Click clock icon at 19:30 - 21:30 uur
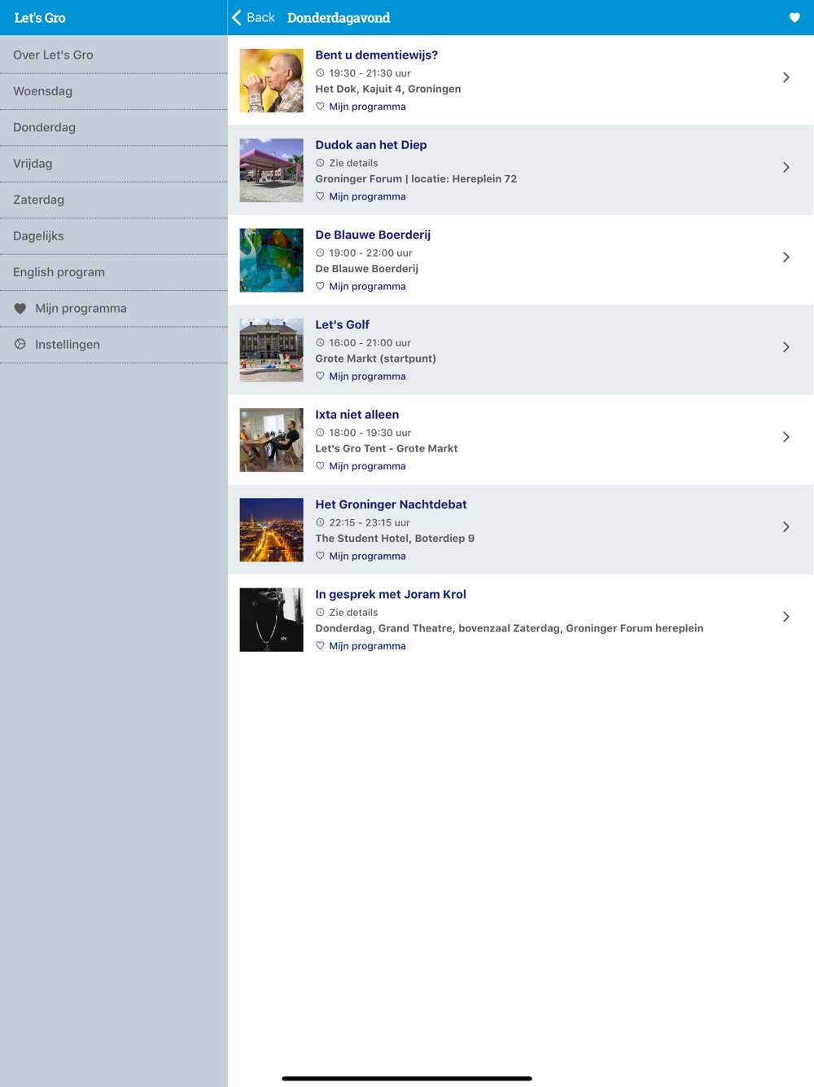 [x=320, y=73]
